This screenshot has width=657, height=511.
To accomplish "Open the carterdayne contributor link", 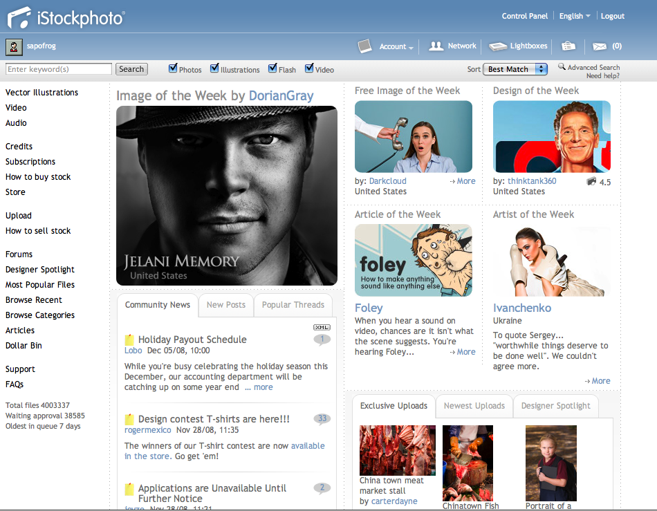I will tap(394, 501).
